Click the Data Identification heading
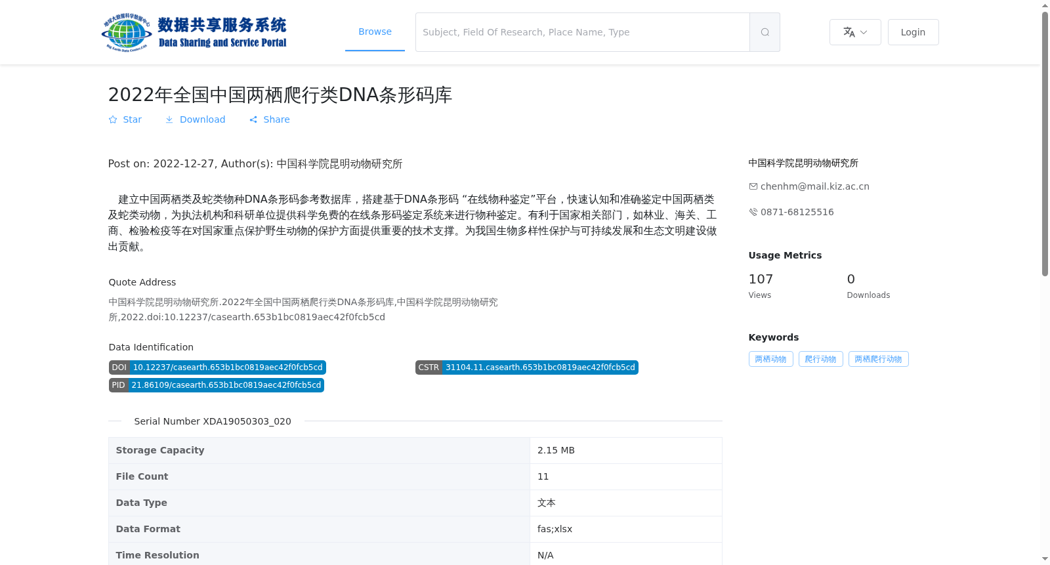 click(151, 347)
